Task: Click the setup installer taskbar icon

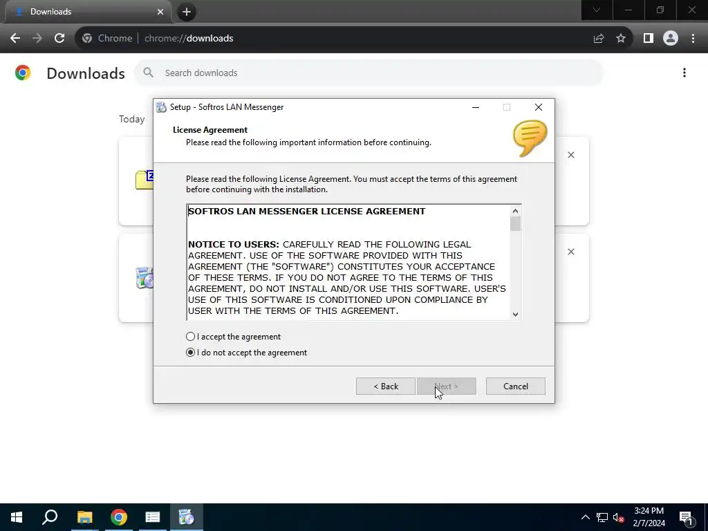Action: [186, 517]
